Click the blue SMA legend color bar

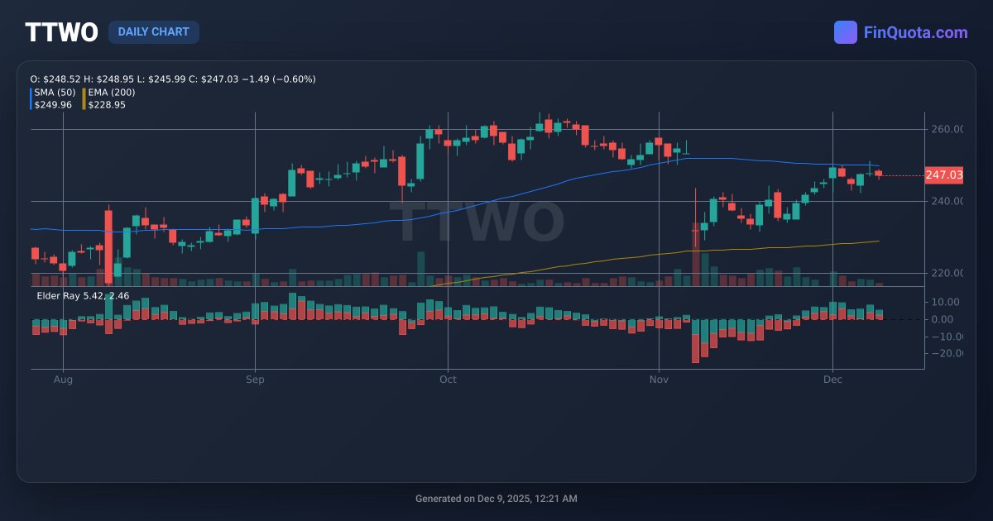pyautogui.click(x=31, y=98)
